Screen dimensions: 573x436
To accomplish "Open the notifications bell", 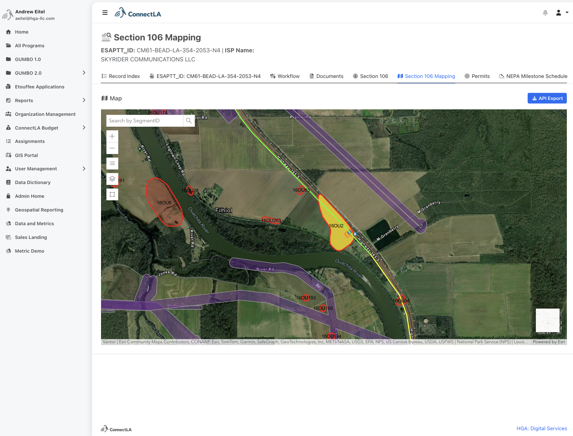I will [545, 13].
